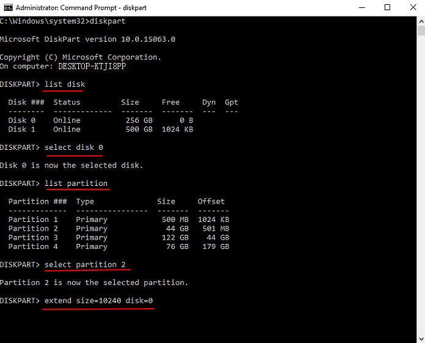
Task: Click the 'Status' column header
Action: [x=67, y=102]
